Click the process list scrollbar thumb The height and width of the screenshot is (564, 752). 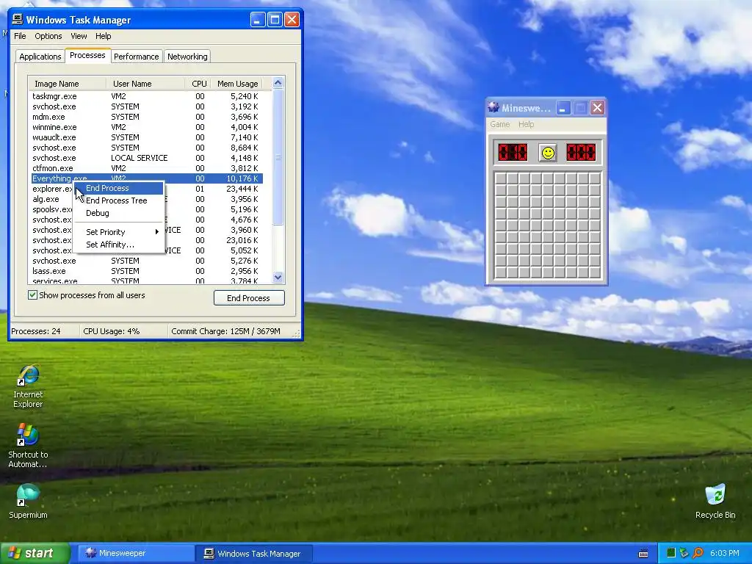pos(278,157)
